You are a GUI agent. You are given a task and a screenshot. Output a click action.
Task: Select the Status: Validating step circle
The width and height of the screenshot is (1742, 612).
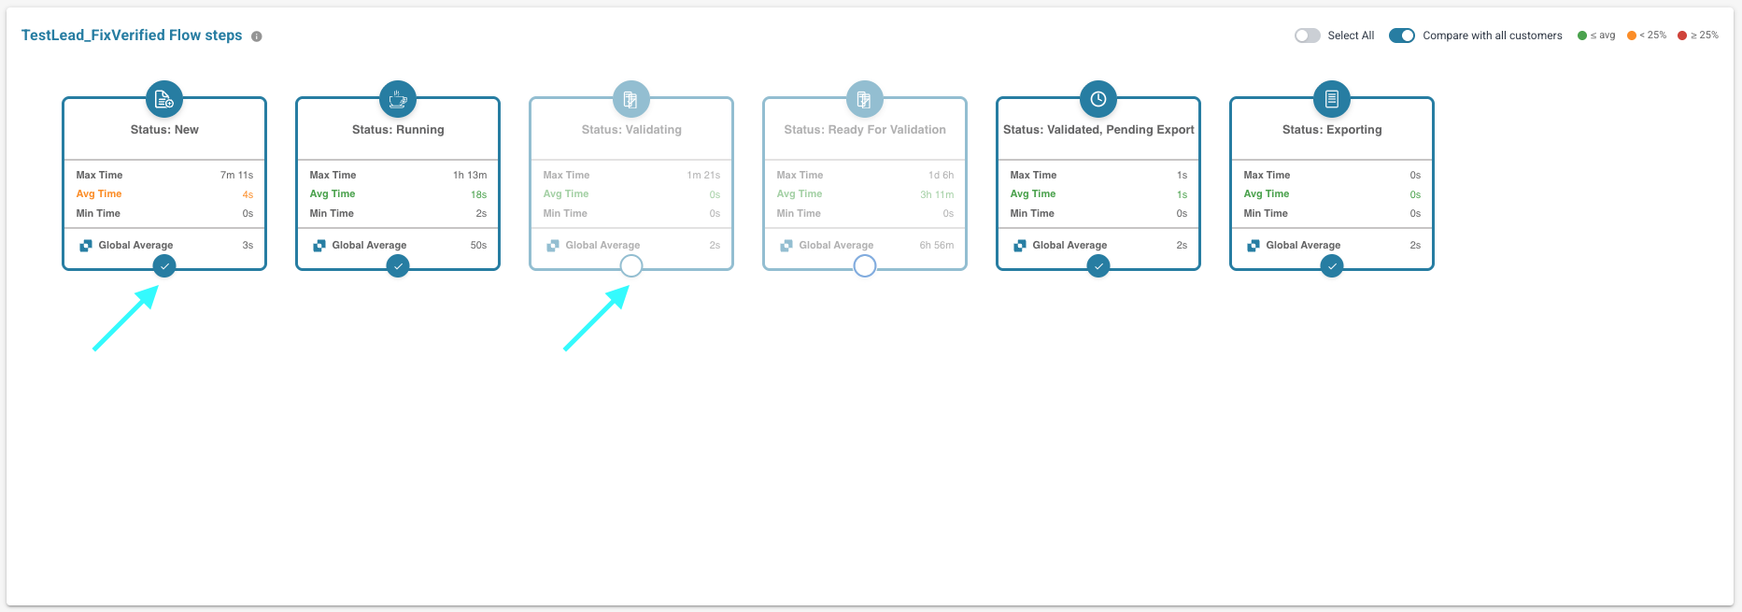tap(631, 266)
